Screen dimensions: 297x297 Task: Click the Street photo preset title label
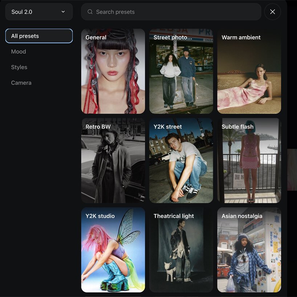173,37
